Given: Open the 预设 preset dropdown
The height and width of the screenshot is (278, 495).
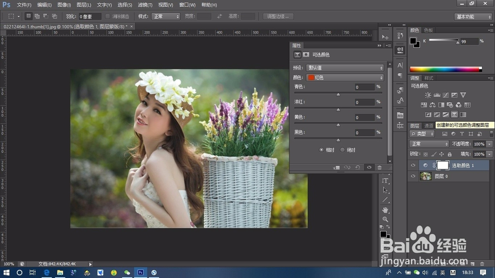Looking at the screenshot, I should tap(345, 68).
